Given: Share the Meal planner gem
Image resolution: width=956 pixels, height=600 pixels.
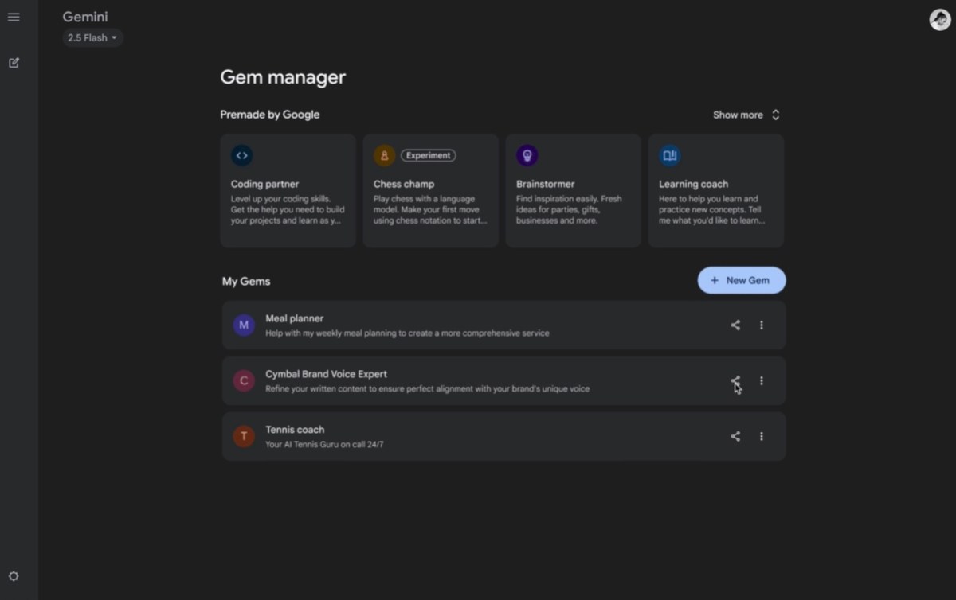Looking at the screenshot, I should click(735, 325).
